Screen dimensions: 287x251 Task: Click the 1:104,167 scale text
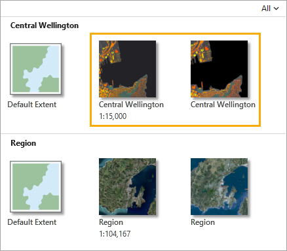(115, 234)
